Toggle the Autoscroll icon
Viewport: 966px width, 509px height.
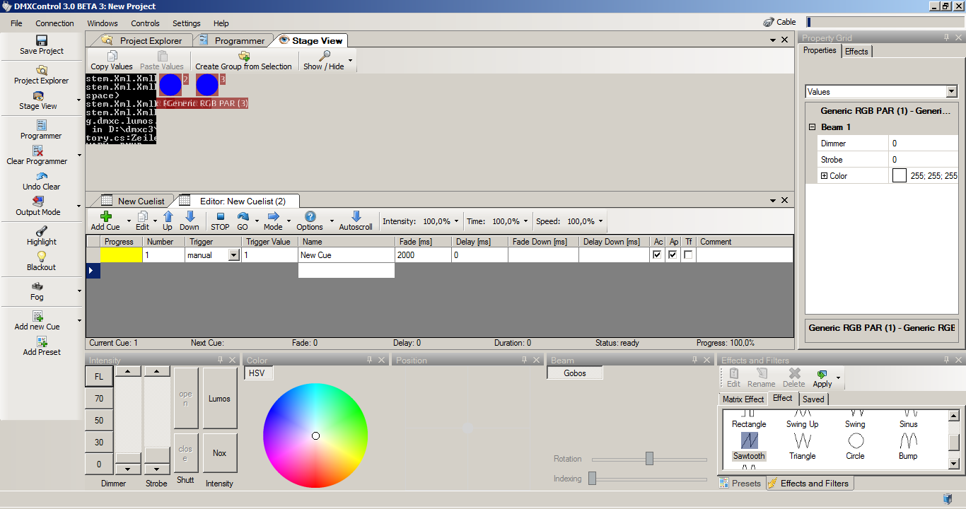click(x=356, y=217)
